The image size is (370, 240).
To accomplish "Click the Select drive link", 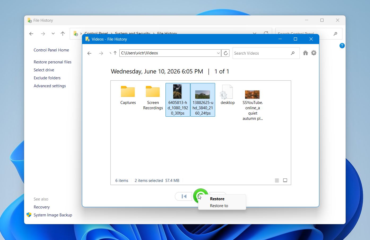I will [44, 70].
